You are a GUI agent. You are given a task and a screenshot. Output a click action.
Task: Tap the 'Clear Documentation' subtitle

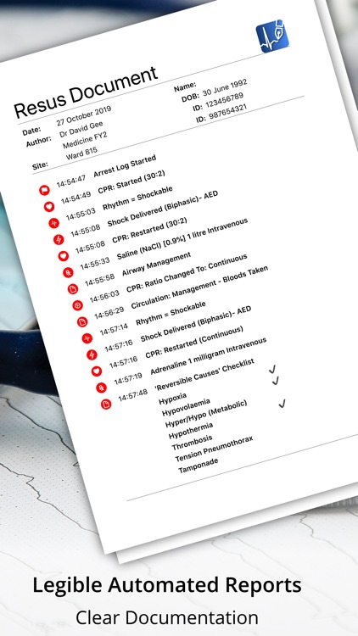coord(167,617)
